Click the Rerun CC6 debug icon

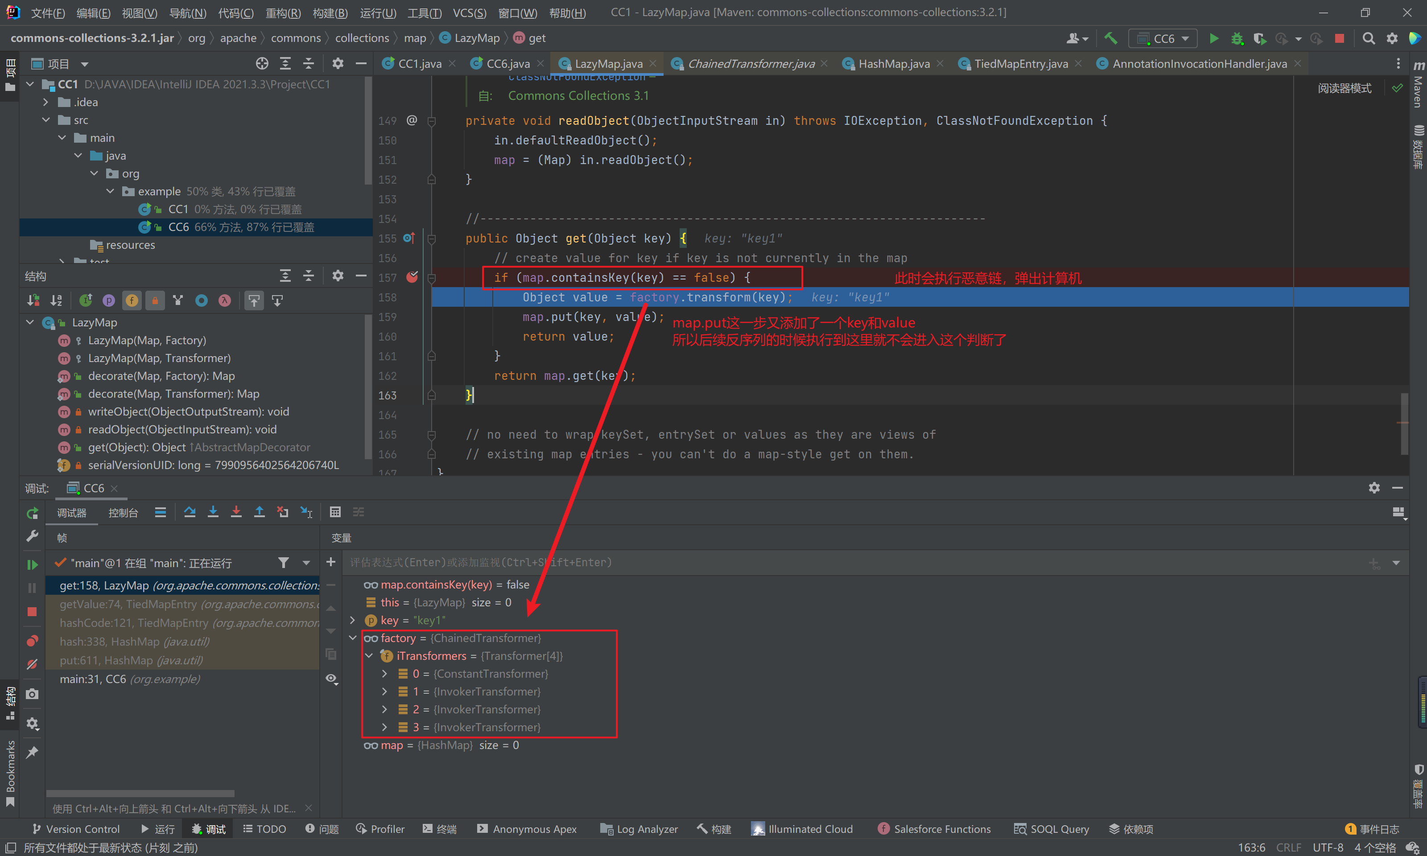[x=32, y=513]
